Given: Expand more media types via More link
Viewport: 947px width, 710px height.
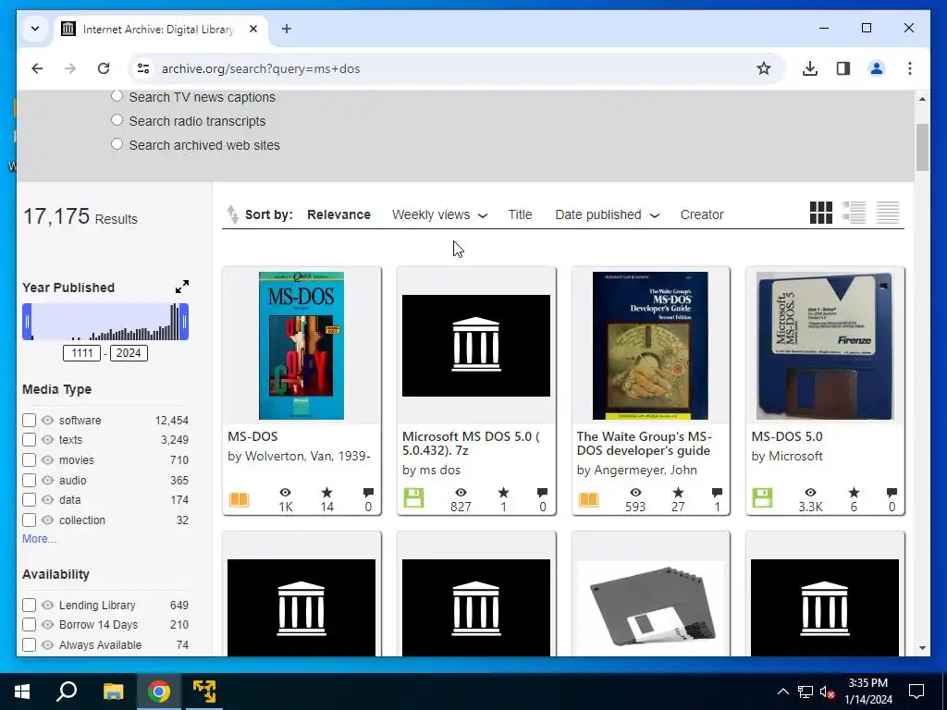Looking at the screenshot, I should click(39, 539).
